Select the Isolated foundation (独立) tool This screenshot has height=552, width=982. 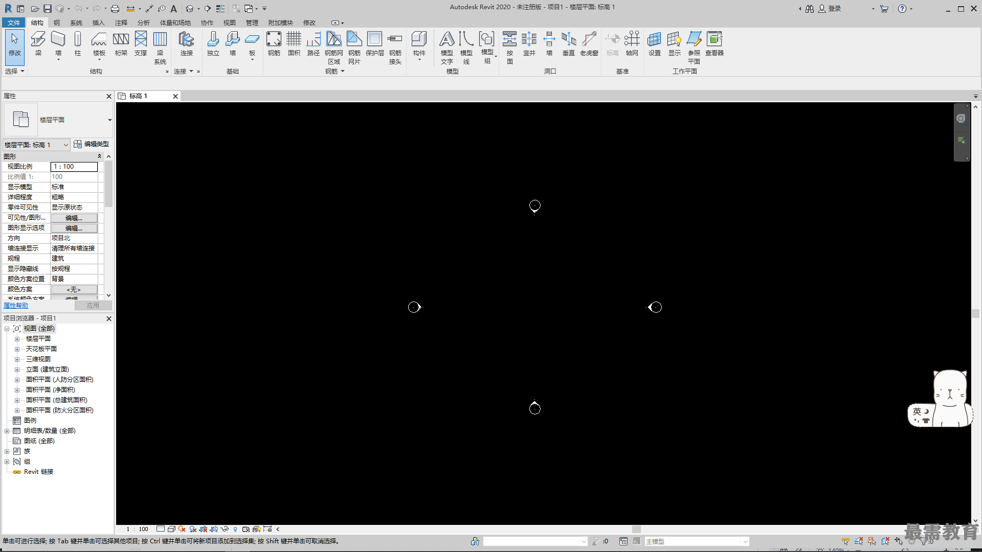[213, 43]
